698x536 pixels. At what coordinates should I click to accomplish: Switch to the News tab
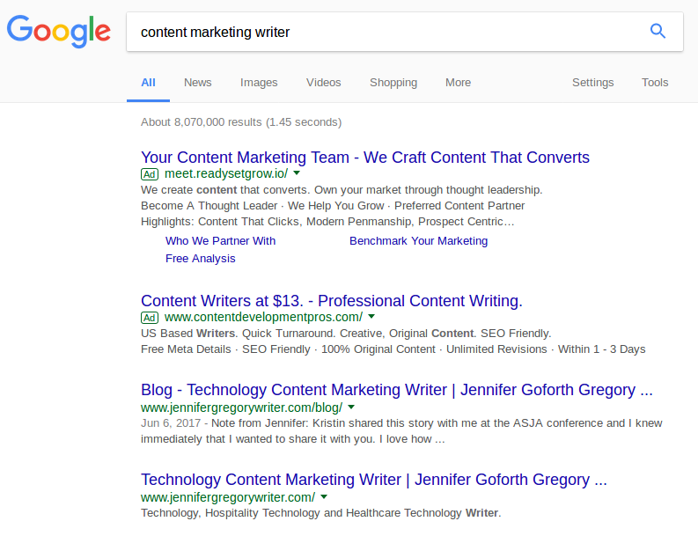198,83
